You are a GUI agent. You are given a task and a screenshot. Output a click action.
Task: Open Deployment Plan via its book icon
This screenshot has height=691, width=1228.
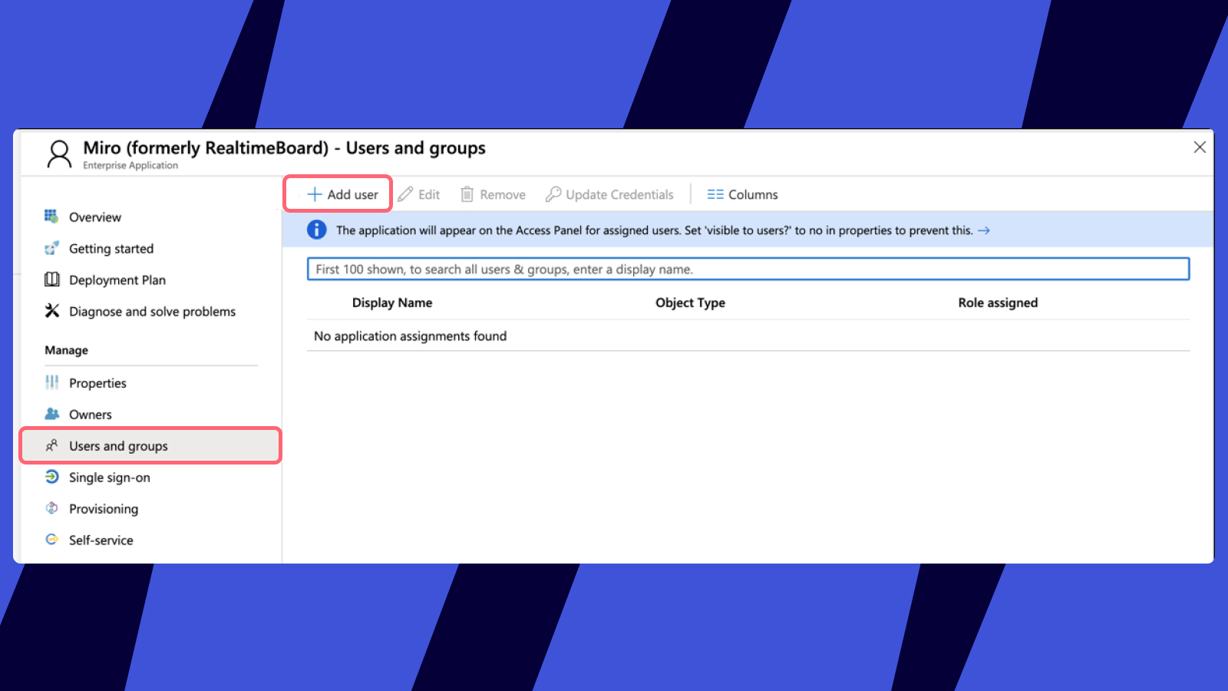click(x=51, y=279)
